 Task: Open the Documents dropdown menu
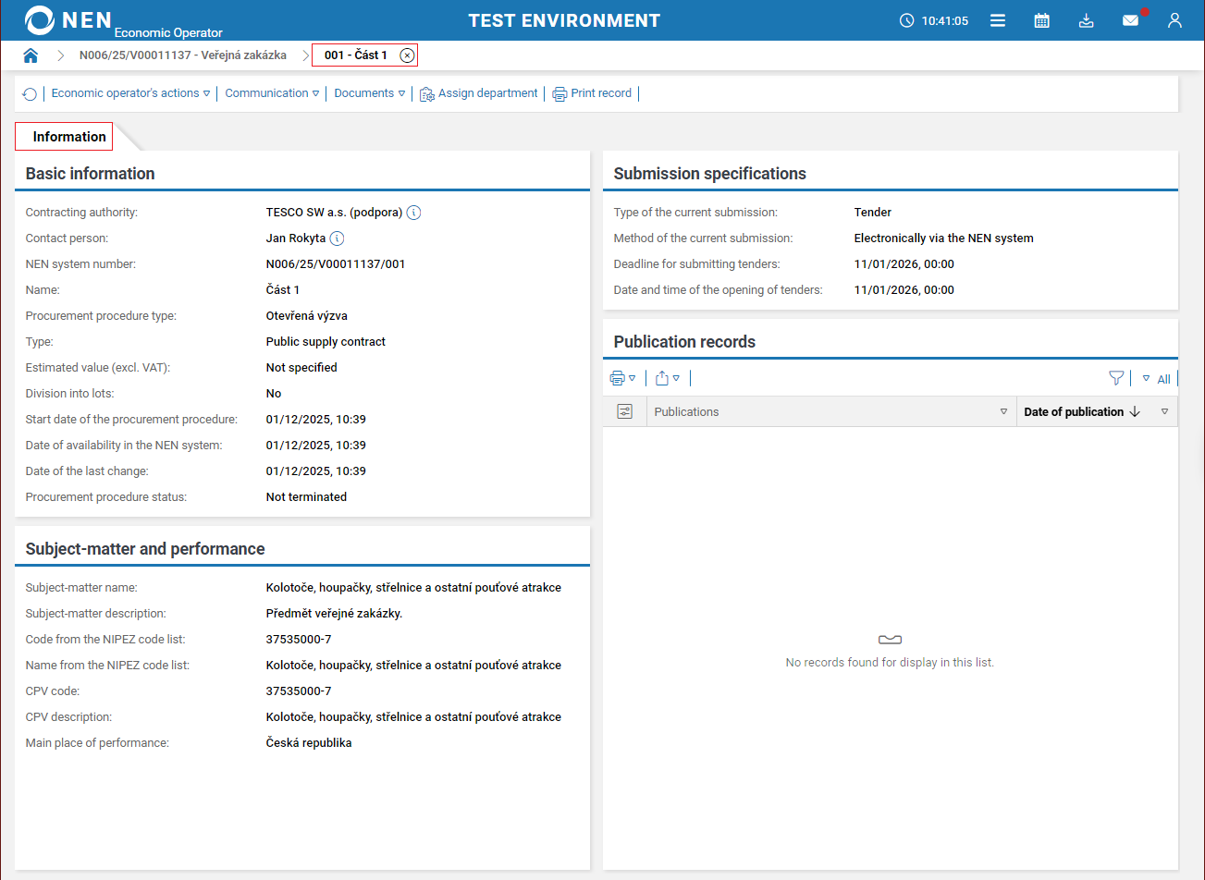(x=370, y=93)
